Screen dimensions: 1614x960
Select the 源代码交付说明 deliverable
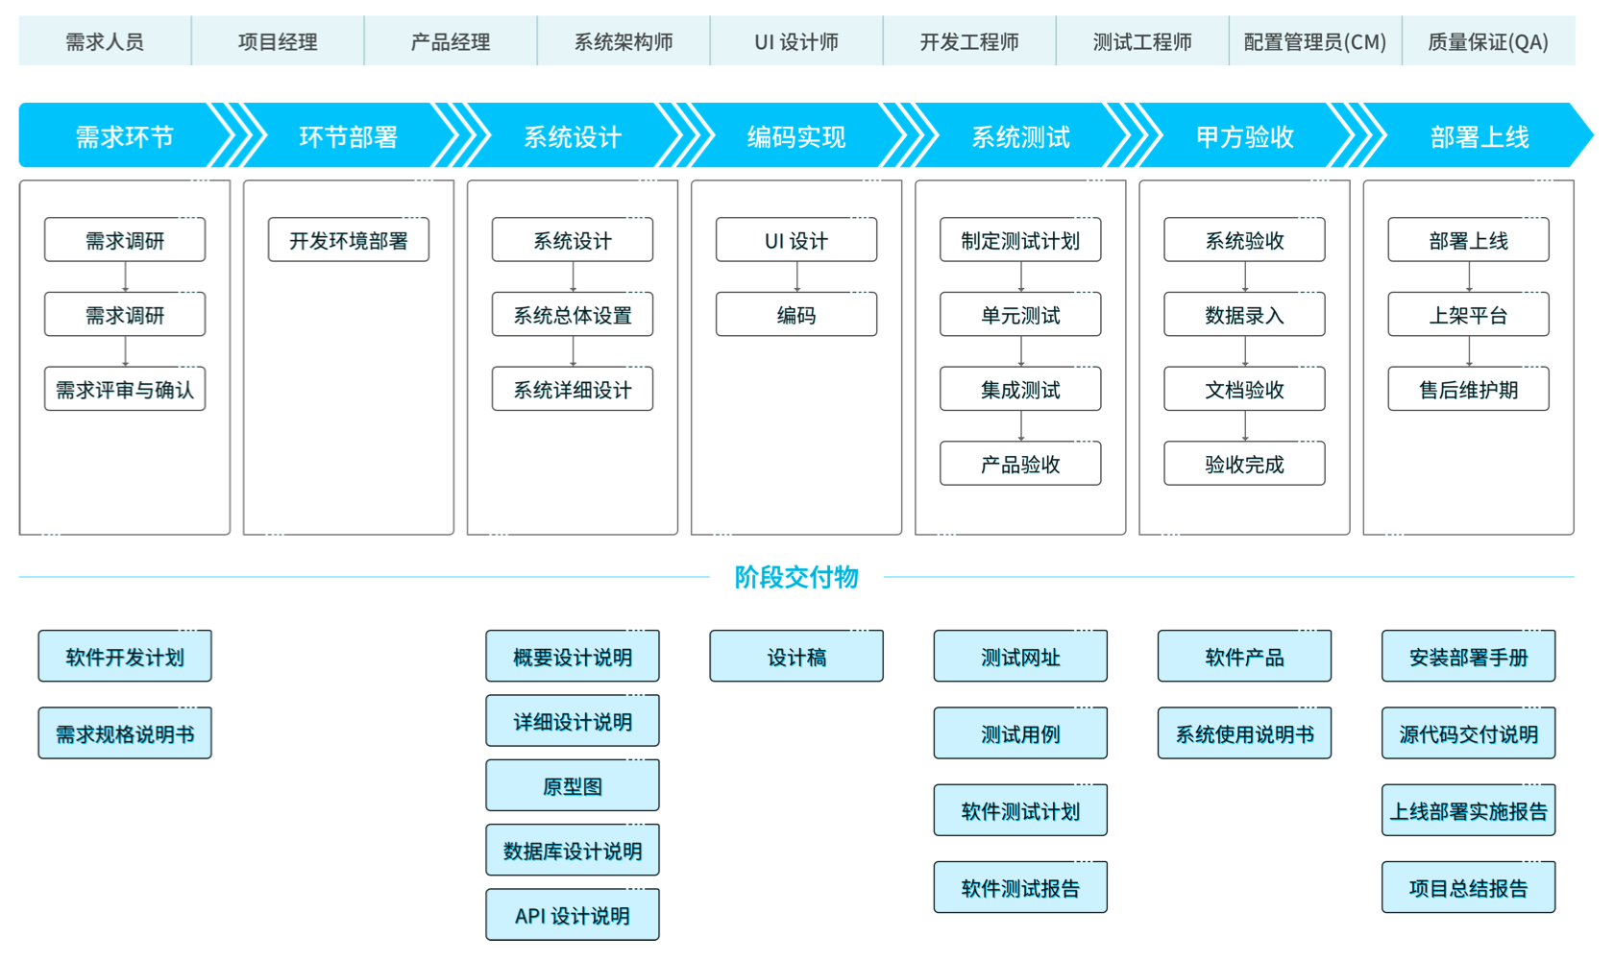(x=1469, y=733)
